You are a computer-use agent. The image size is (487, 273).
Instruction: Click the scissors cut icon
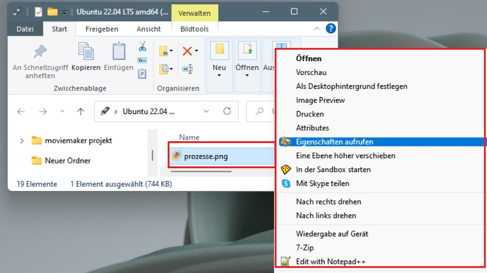click(142, 47)
